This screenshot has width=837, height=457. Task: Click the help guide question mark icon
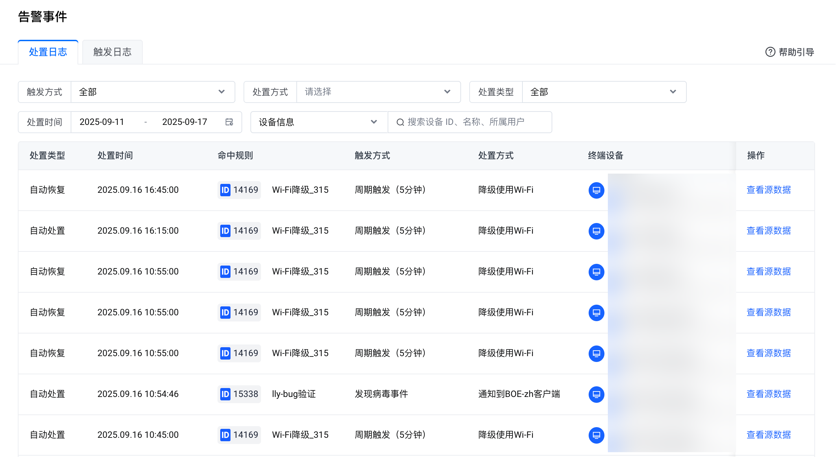pyautogui.click(x=770, y=52)
